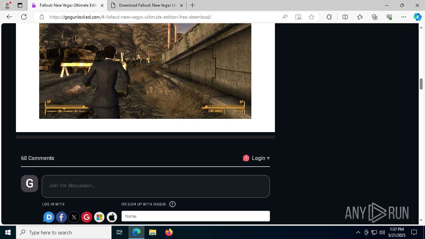Click the browser Back arrow
The height and width of the screenshot is (239, 425).
coord(9,17)
